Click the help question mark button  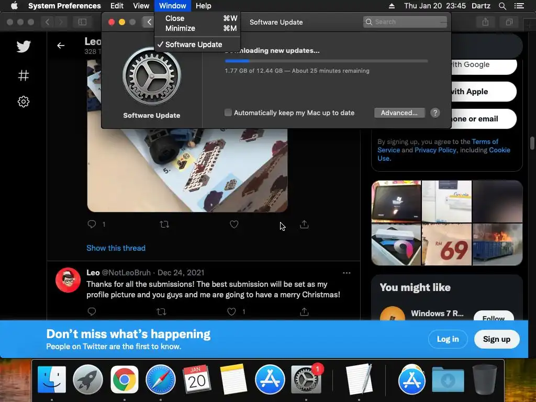435,113
